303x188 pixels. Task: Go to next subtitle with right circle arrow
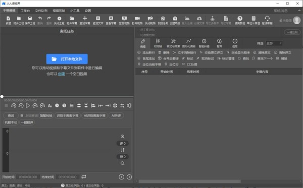(x=129, y=177)
